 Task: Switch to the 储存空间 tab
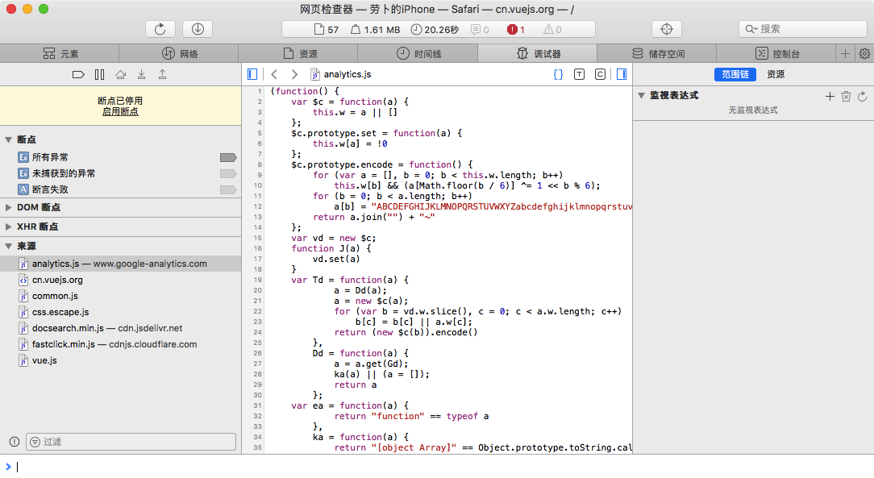(x=656, y=53)
